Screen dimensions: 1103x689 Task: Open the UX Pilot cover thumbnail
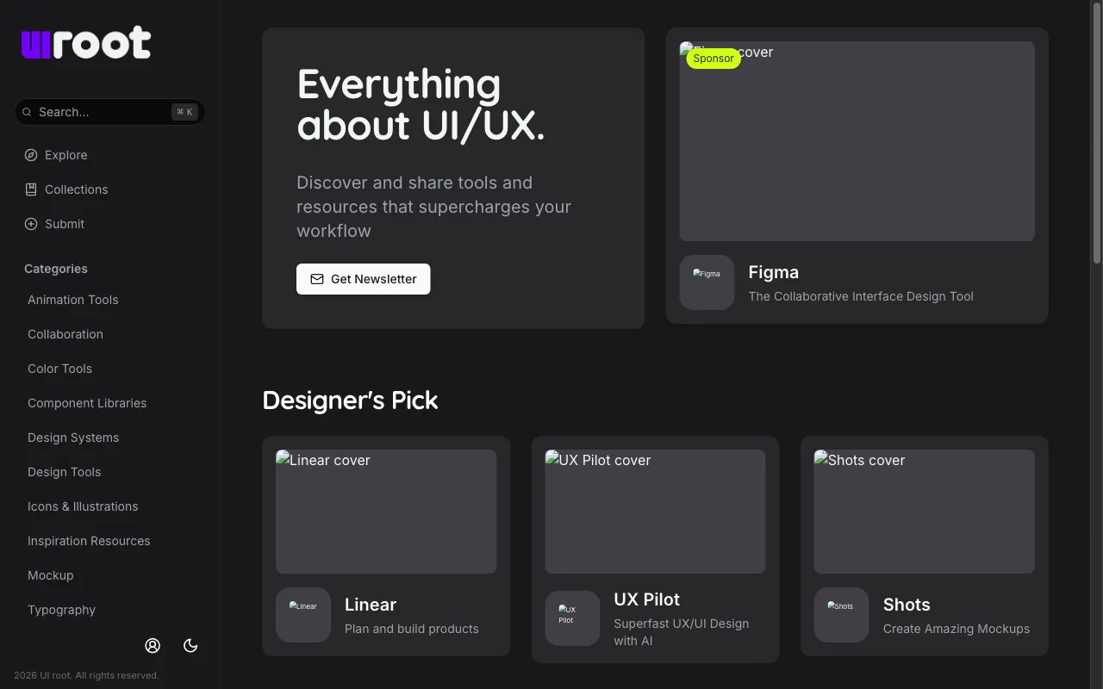[x=655, y=512]
